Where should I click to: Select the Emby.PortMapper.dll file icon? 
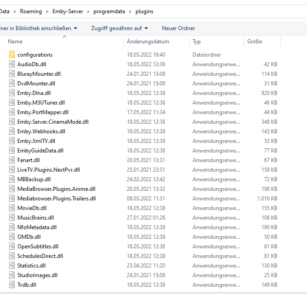coord(12,112)
